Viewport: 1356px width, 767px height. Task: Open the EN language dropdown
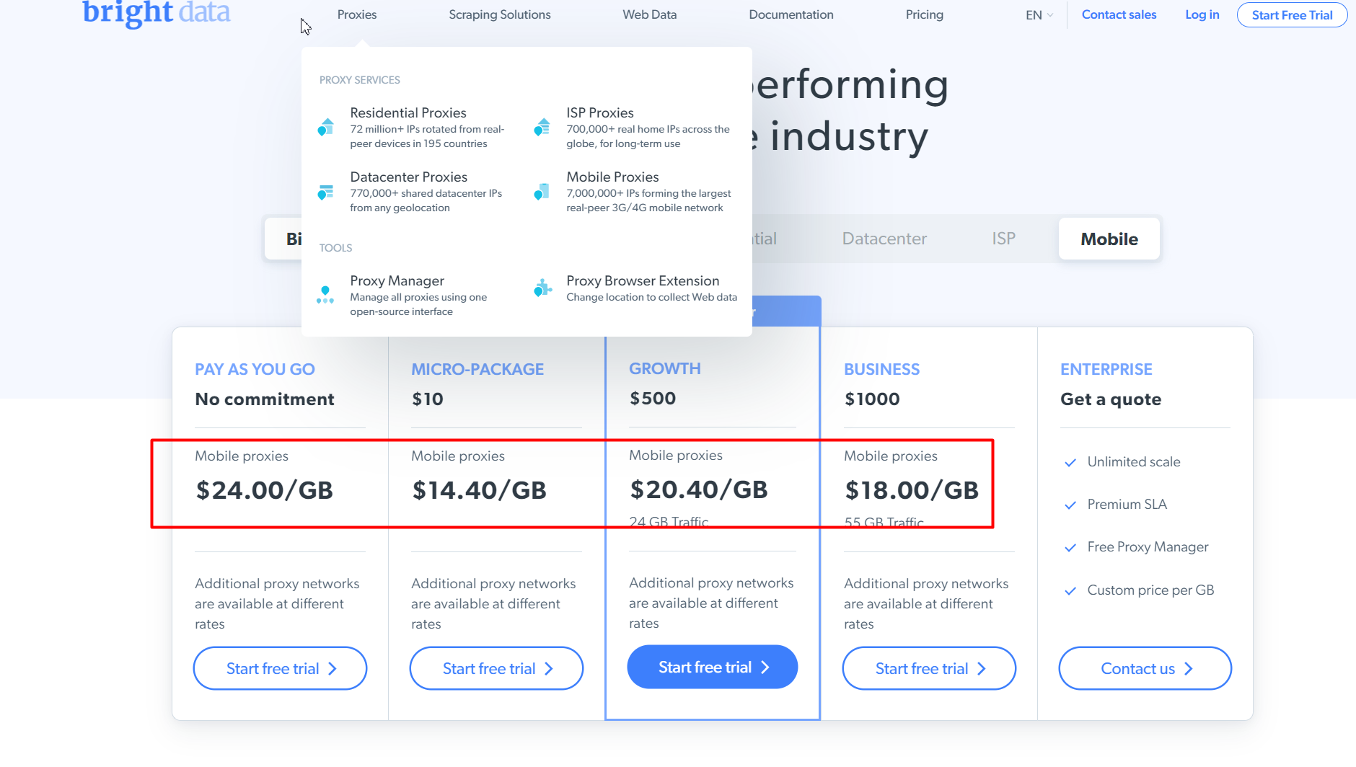[x=1039, y=15]
